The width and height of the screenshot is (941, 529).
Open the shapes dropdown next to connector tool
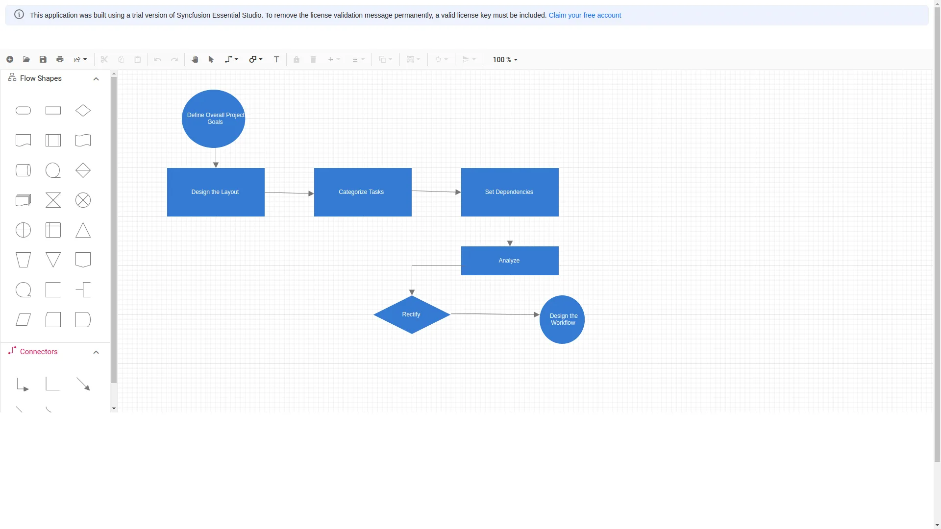pyautogui.click(x=255, y=59)
